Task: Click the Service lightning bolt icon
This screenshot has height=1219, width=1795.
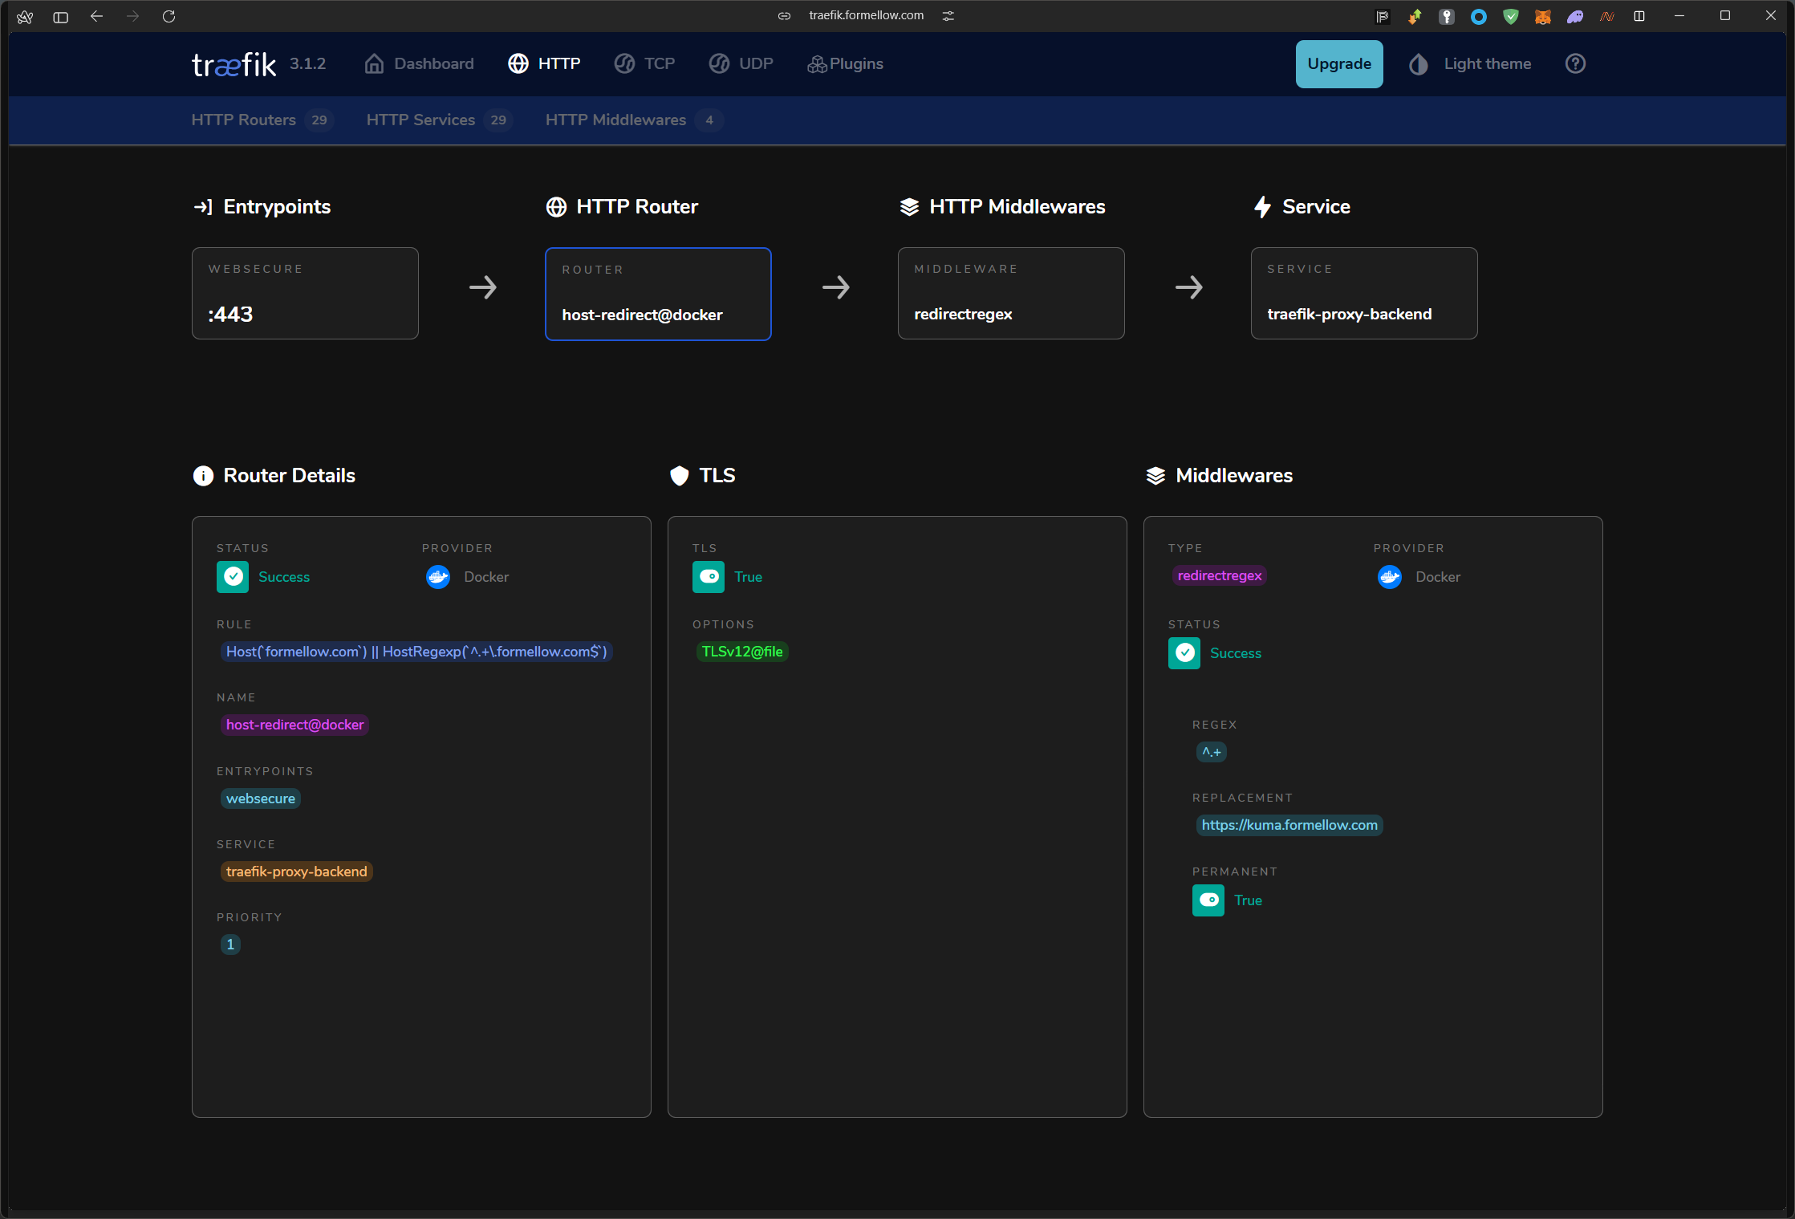Action: click(1262, 207)
